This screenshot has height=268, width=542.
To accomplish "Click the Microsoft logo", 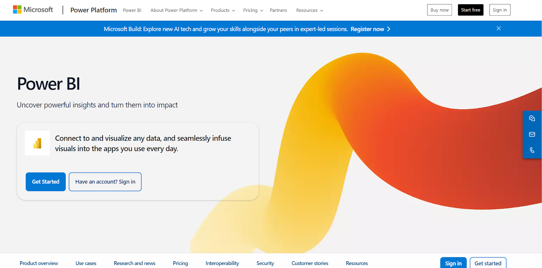I will coord(33,9).
